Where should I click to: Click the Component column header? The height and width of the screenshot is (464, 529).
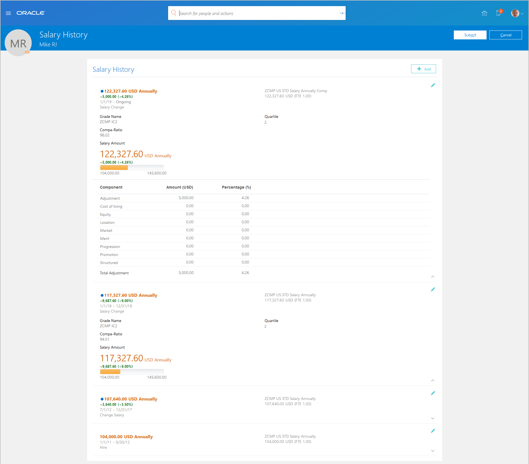(x=111, y=187)
